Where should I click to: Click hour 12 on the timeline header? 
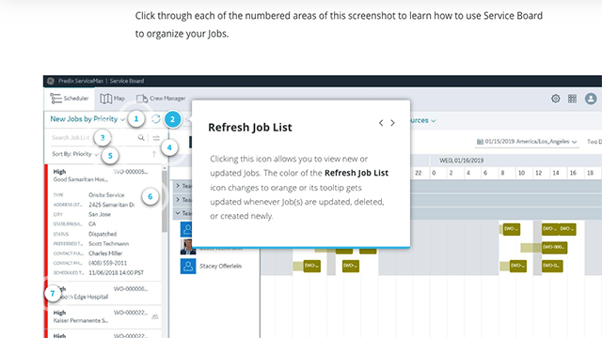[539, 173]
